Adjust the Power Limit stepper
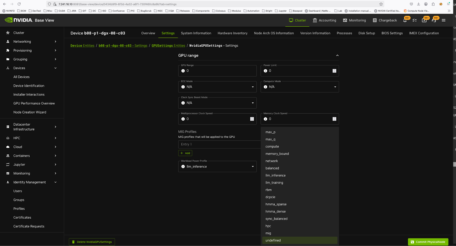The height and width of the screenshot is (246, 456). tap(334, 71)
